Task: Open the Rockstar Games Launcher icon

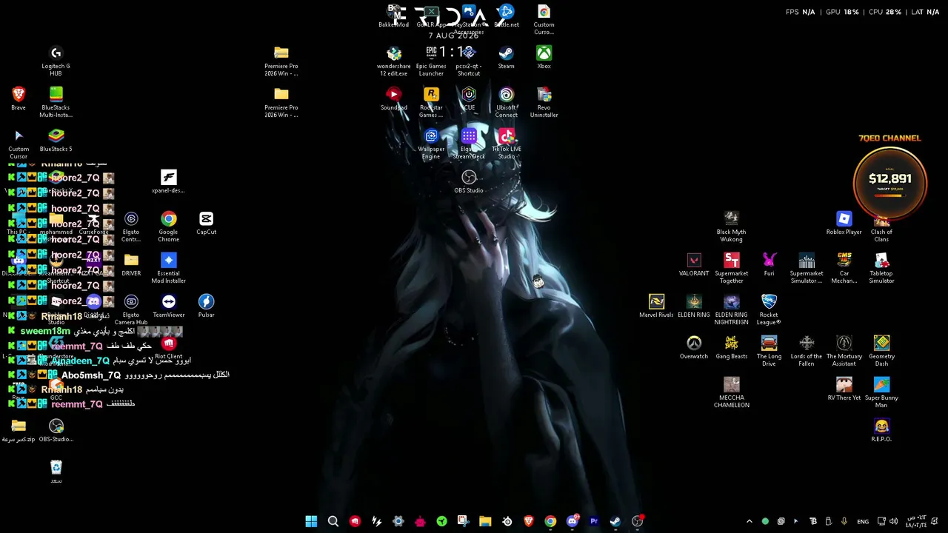Action: click(x=431, y=102)
